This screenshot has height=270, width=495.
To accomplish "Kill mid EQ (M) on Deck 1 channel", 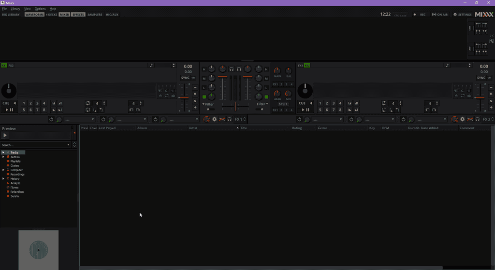I will point(204,79).
